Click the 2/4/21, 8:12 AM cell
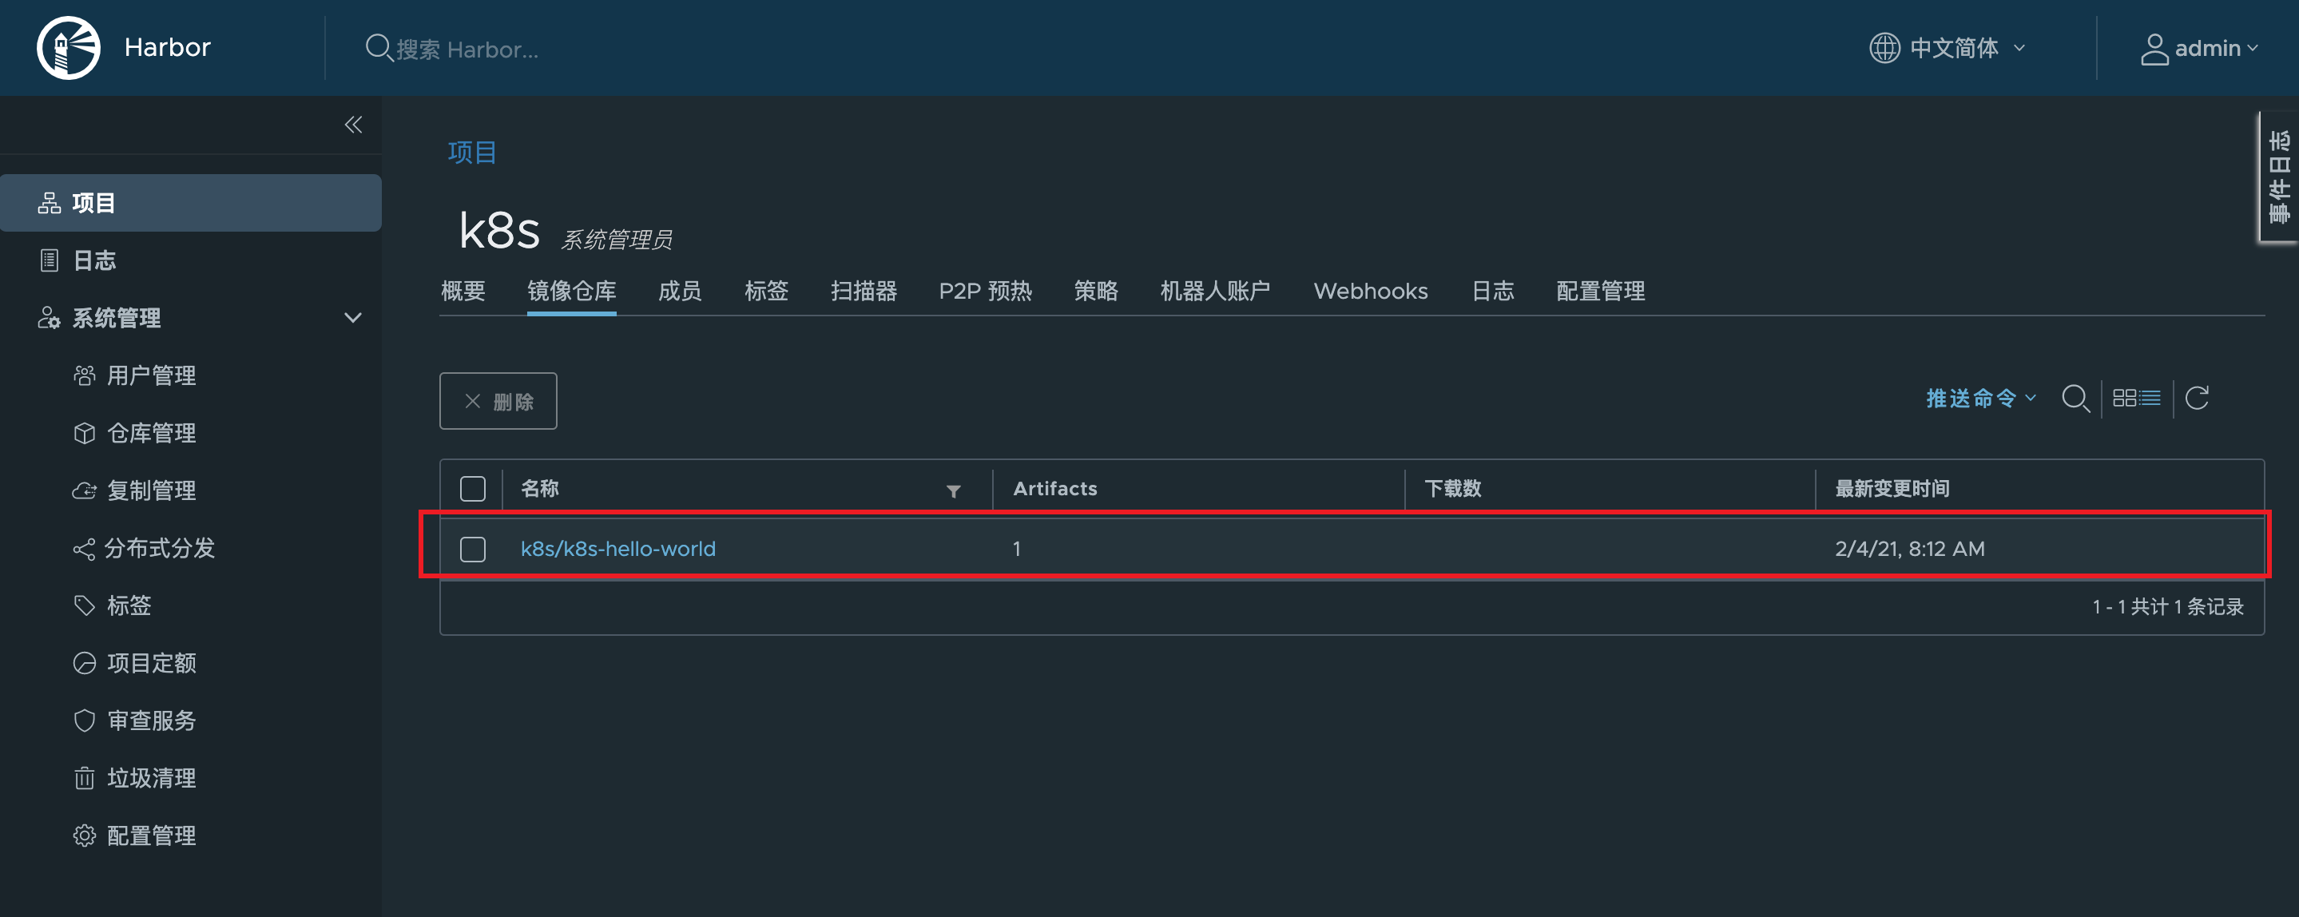This screenshot has width=2299, height=917. point(1909,549)
